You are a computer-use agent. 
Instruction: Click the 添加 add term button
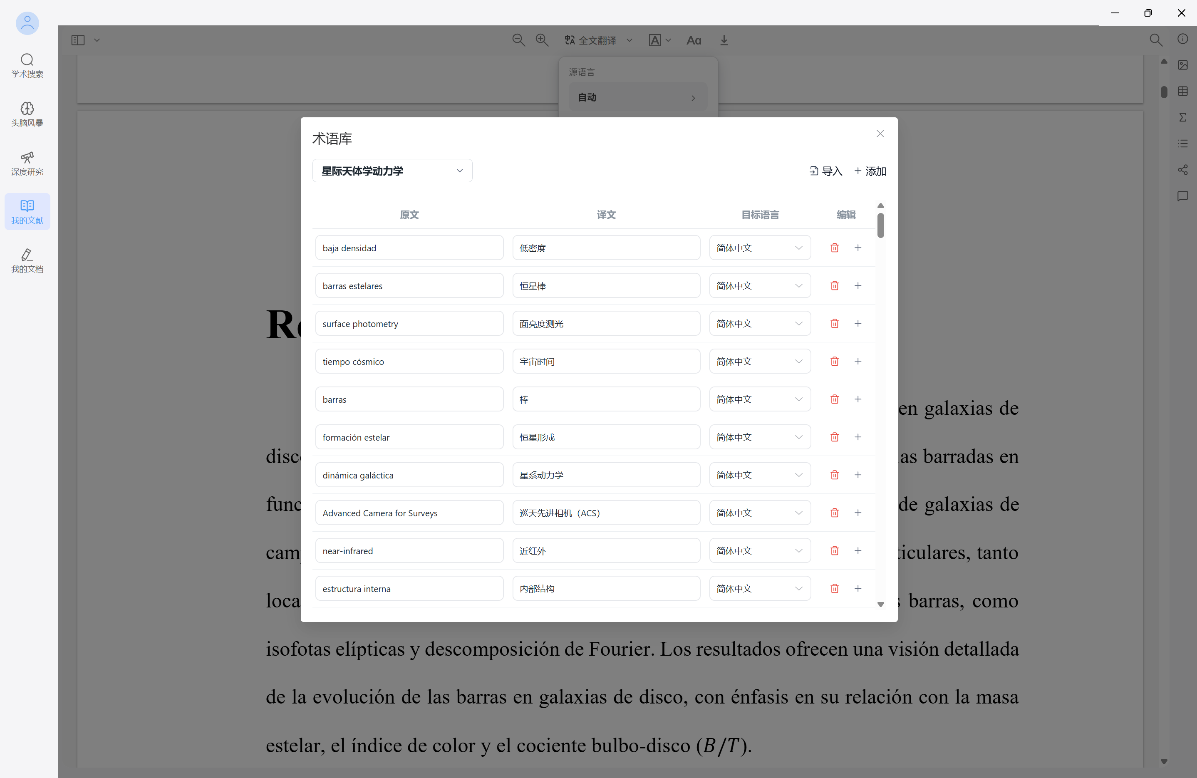870,171
